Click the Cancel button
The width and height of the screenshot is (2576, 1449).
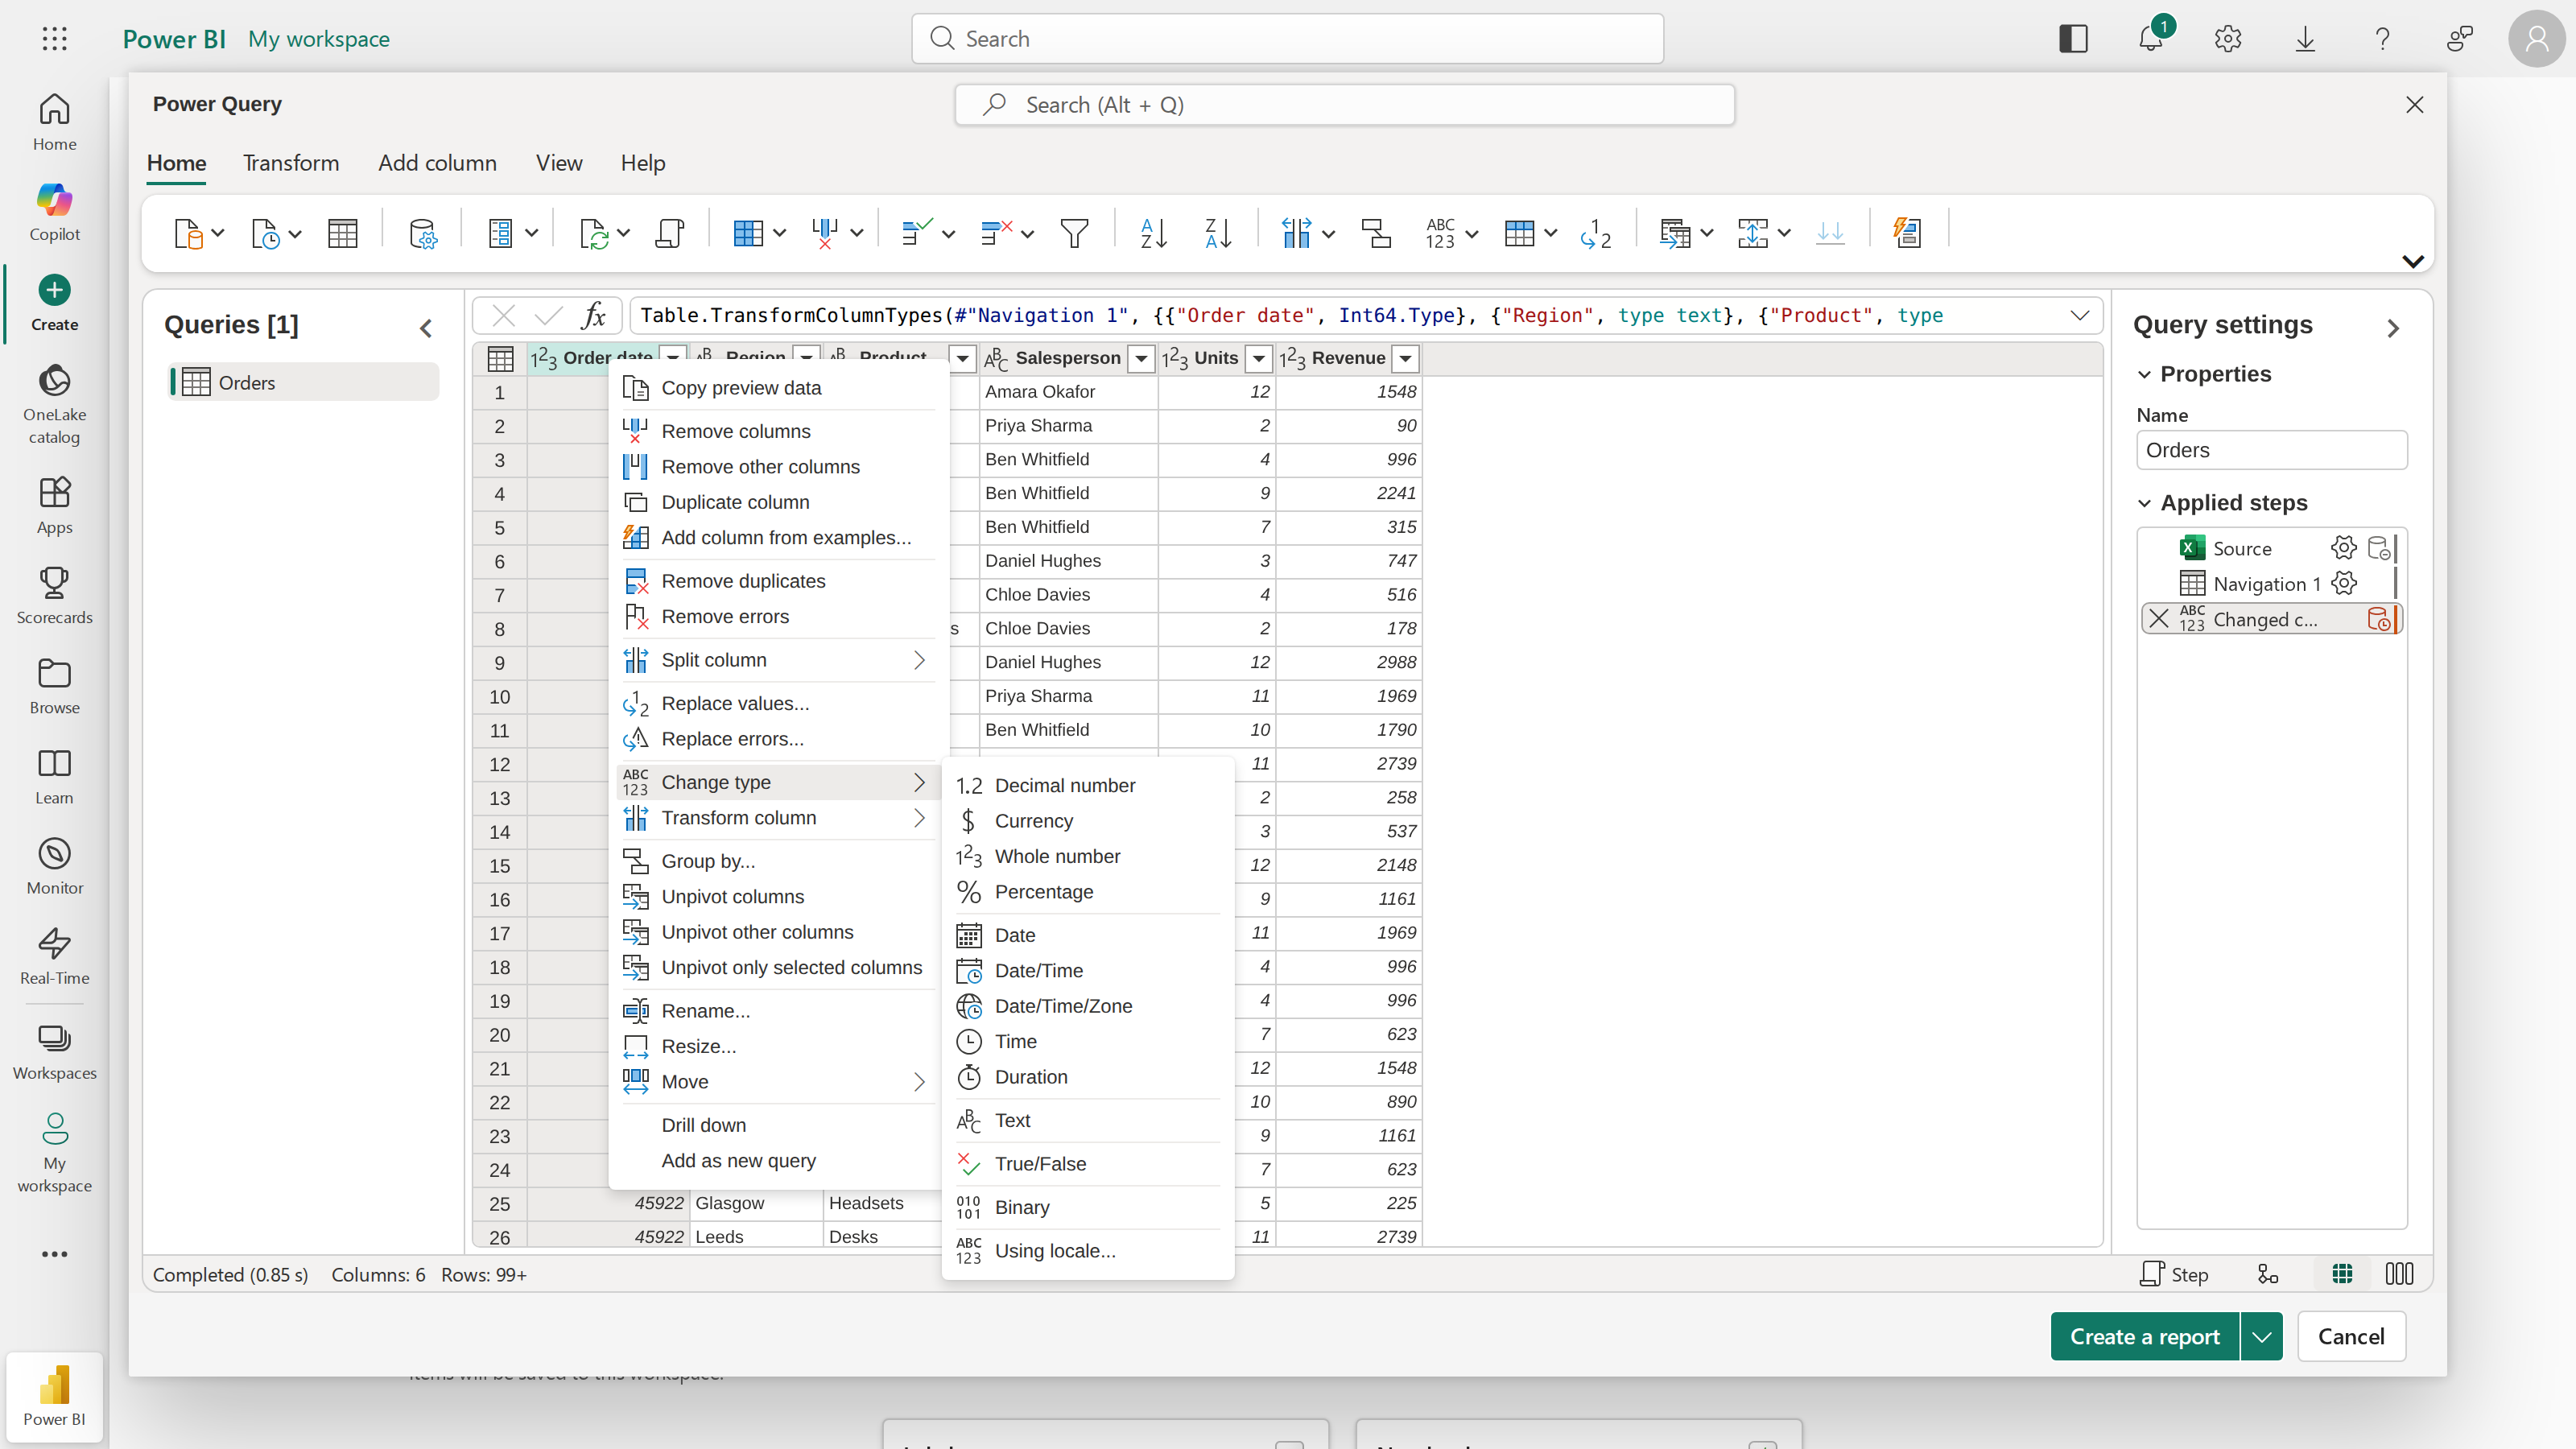coord(2351,1336)
